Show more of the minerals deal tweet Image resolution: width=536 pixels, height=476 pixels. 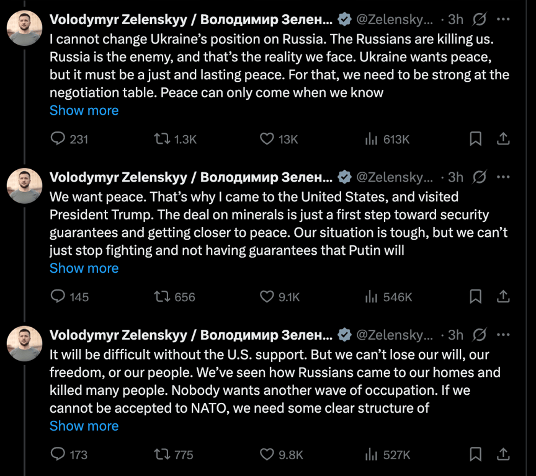click(x=84, y=268)
